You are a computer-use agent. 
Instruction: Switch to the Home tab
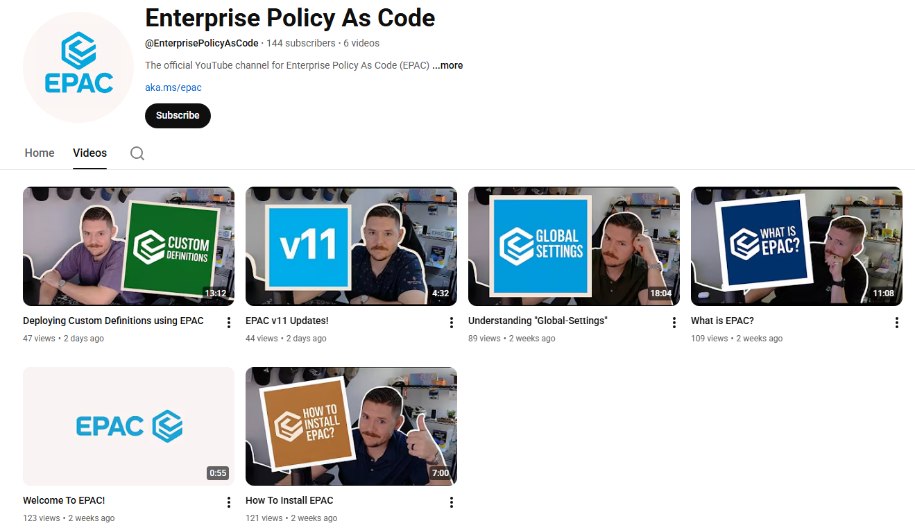pos(40,153)
